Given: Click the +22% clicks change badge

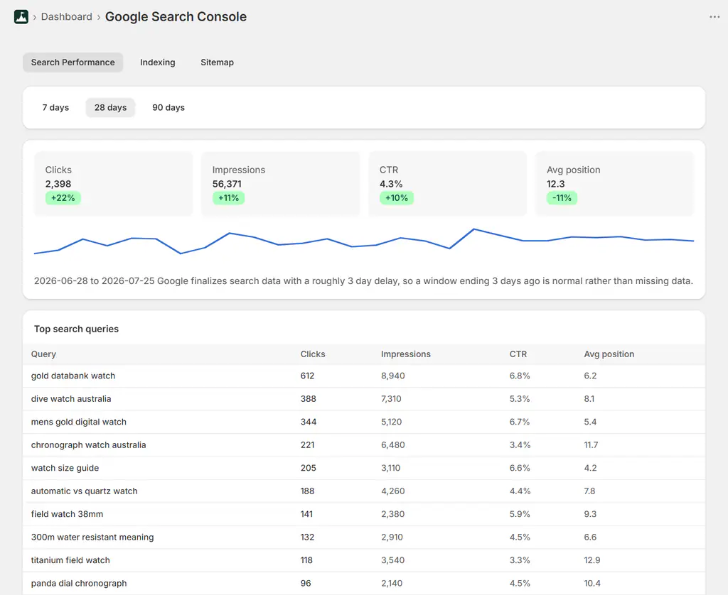Looking at the screenshot, I should [x=63, y=198].
